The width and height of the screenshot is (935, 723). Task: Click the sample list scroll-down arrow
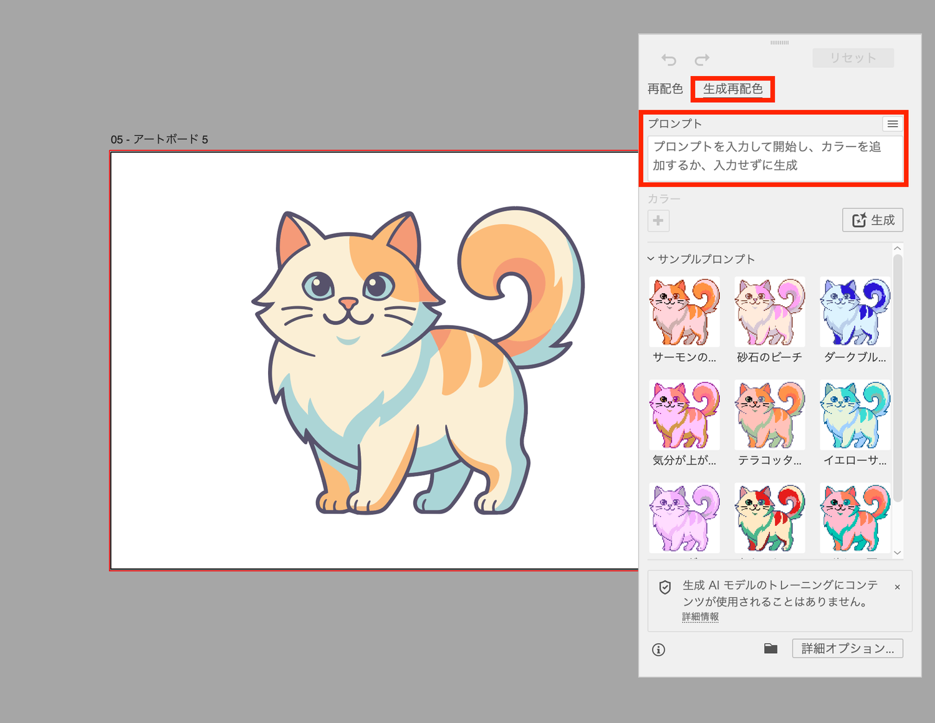pos(898,553)
